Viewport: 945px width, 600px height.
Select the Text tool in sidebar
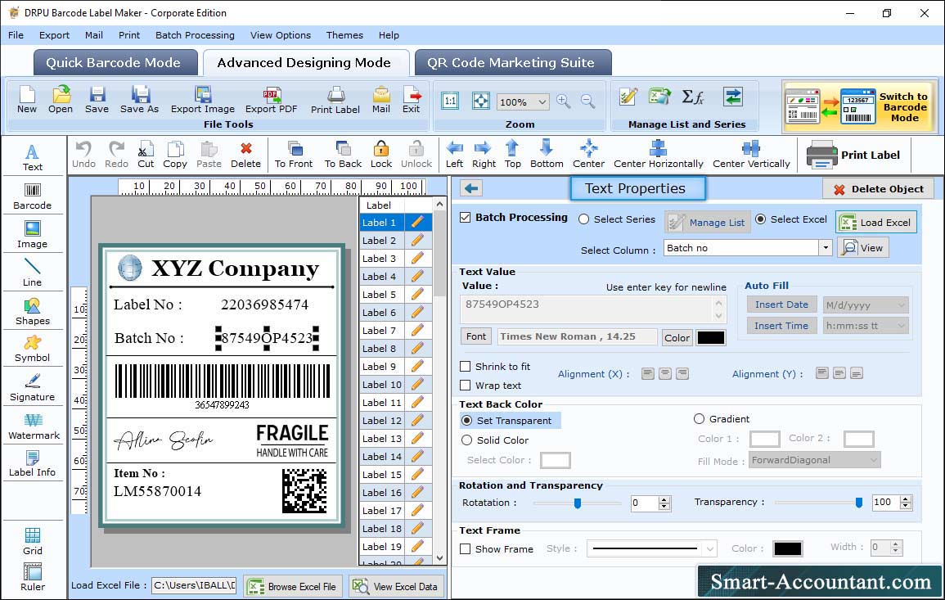tap(33, 158)
